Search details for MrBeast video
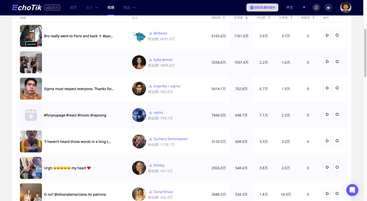The width and height of the screenshot is (367, 201). click(x=337, y=35)
